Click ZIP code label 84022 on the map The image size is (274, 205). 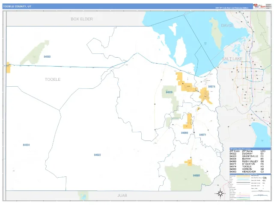97,155
